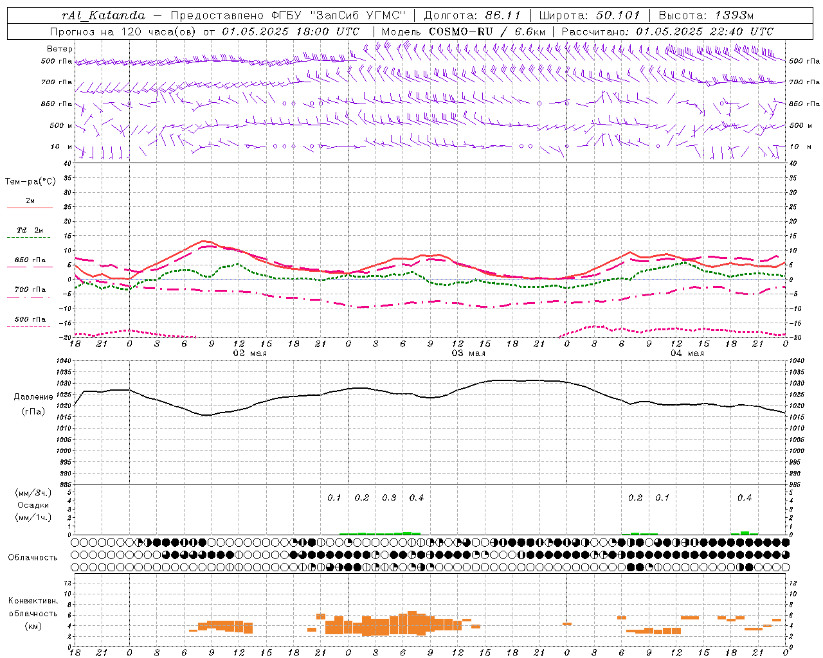Click the Облачность cloud cover label
The width and height of the screenshot is (823, 658).
click(x=33, y=558)
